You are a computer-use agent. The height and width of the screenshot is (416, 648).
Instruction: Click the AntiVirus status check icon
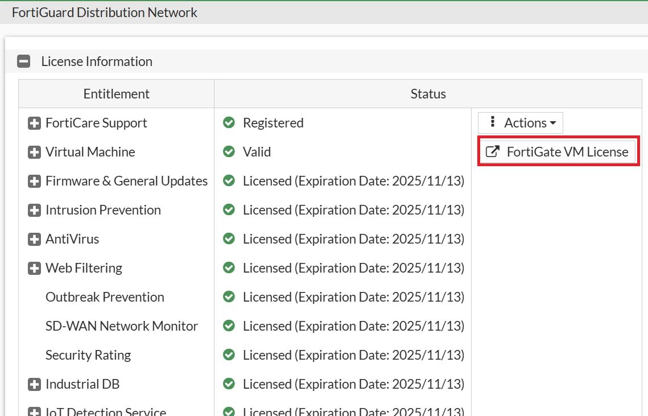(229, 238)
